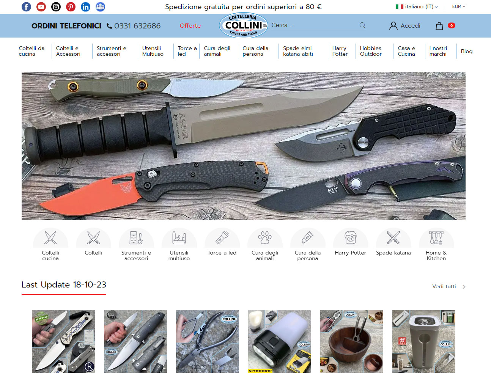Click the Offerte link

[x=190, y=25]
